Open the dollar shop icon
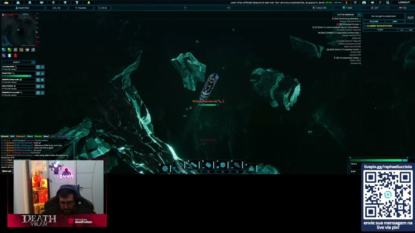415x233 pixels. point(347,2)
